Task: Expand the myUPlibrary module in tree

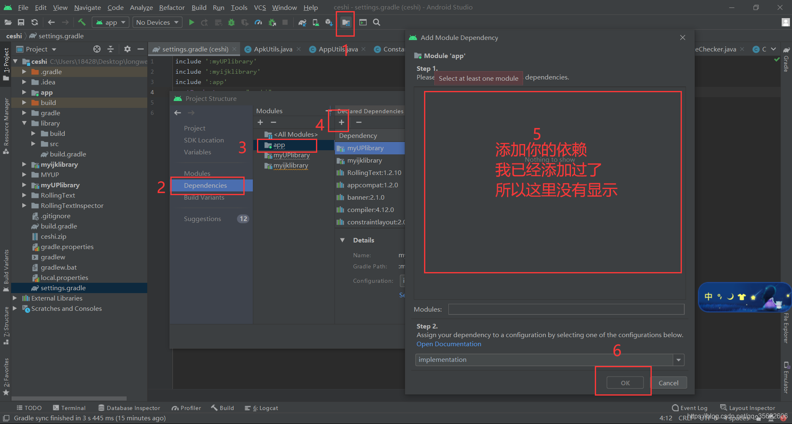Action: [x=24, y=185]
